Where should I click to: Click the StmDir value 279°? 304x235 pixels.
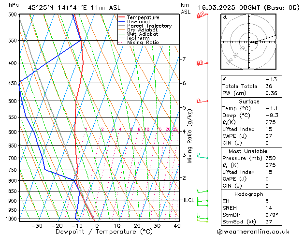pyautogui.click(x=272, y=215)
